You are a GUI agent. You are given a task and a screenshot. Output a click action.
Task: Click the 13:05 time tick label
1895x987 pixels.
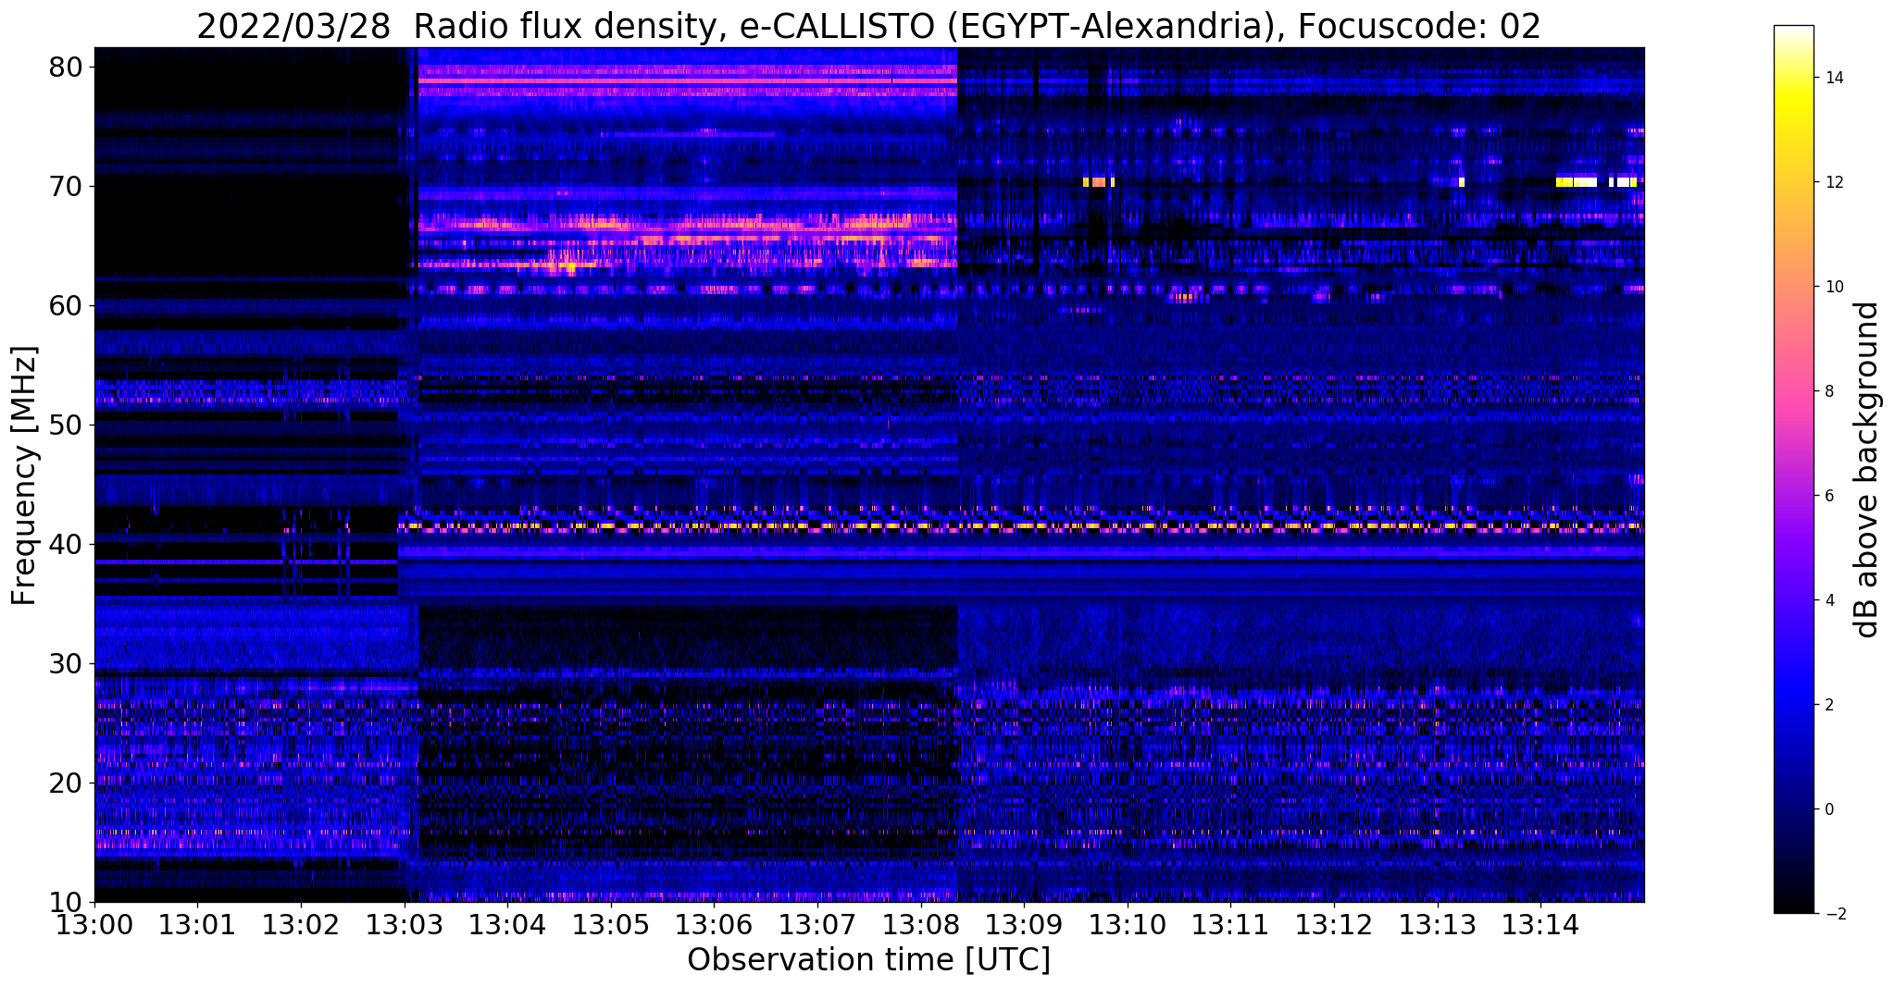611,924
